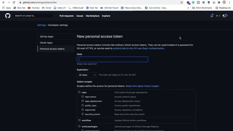Screen dimensions: 233x131
Task: Go back with the browser back arrow
Action: click(3, 3)
